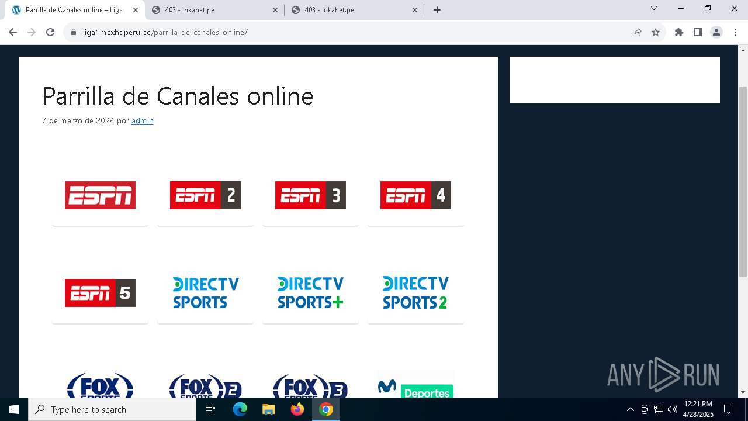
Task: Toggle the browser side panel icon
Action: point(698,32)
